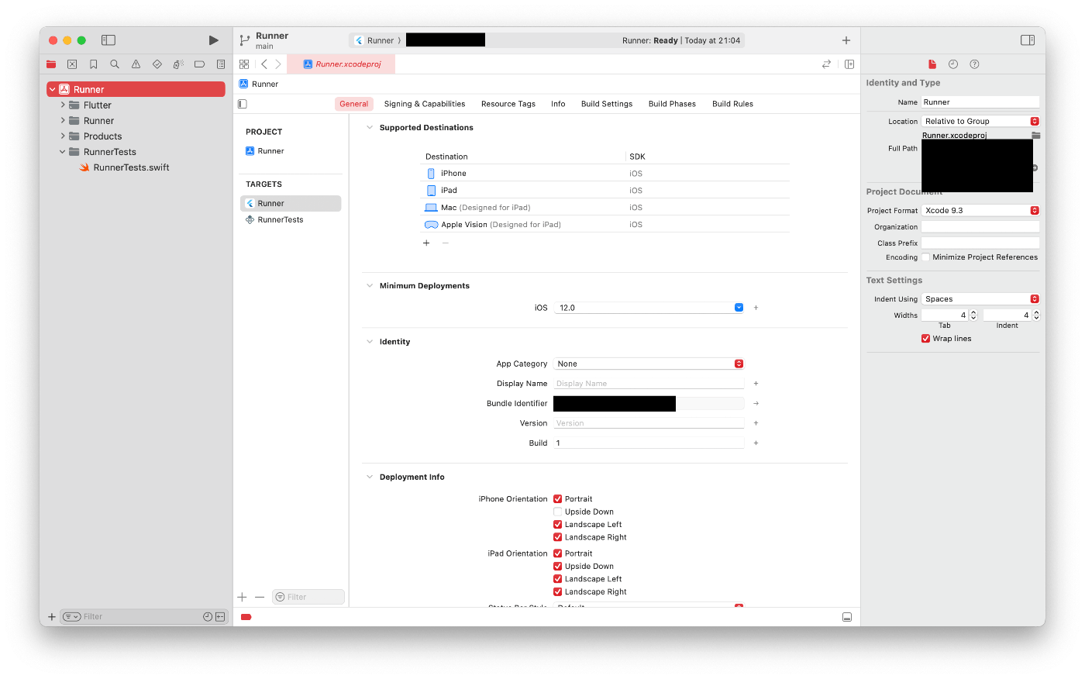Open the related items grid menu
This screenshot has height=679, width=1085.
(x=244, y=64)
